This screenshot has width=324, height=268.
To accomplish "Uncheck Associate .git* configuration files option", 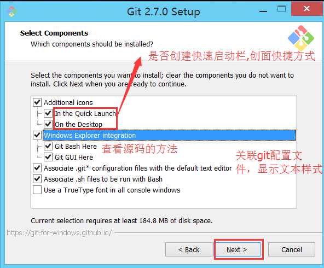I will click(x=37, y=168).
